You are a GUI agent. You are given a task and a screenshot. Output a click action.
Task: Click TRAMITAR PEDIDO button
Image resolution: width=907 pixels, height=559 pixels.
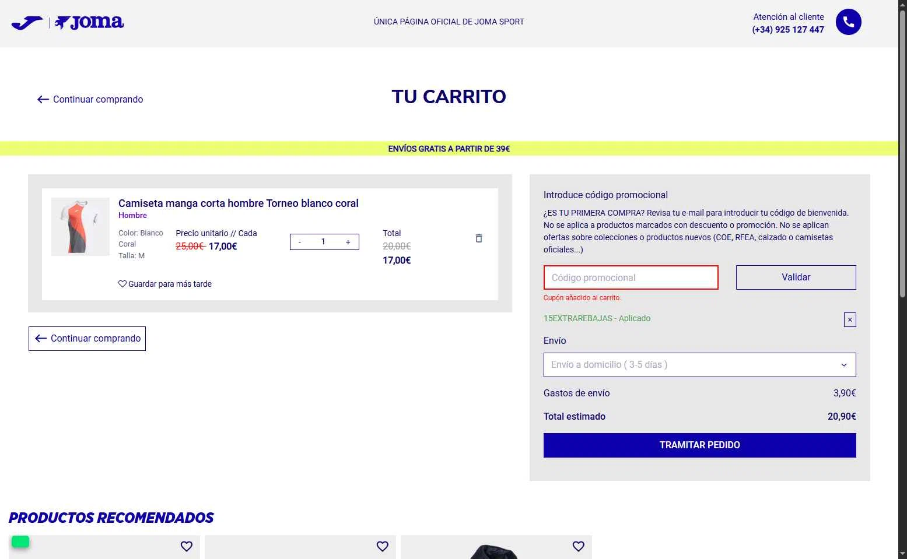point(699,445)
